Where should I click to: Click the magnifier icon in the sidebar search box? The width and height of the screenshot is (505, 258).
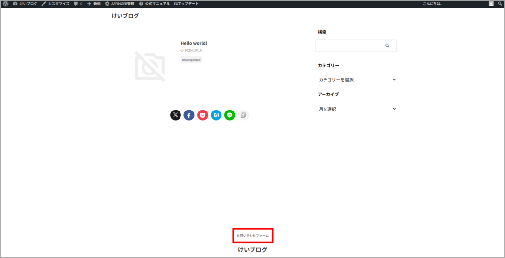pos(387,46)
